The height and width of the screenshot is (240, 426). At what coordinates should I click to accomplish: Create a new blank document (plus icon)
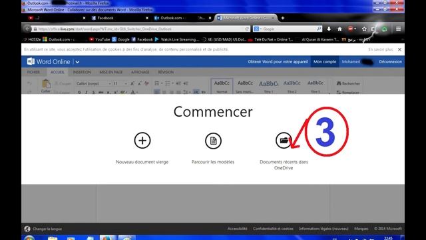click(x=142, y=141)
